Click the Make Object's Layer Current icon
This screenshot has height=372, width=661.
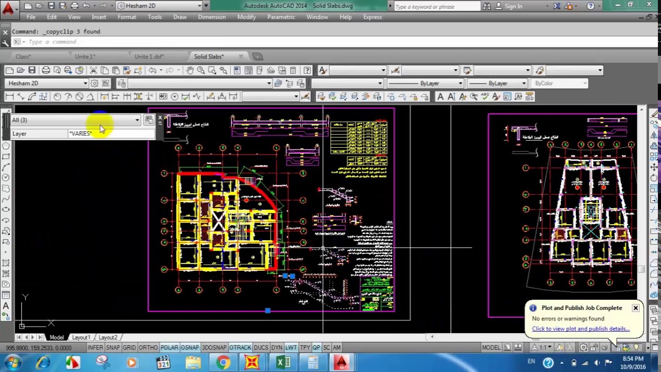point(278,83)
